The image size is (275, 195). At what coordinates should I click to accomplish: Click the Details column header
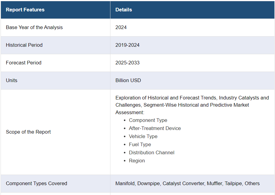pos(124,10)
